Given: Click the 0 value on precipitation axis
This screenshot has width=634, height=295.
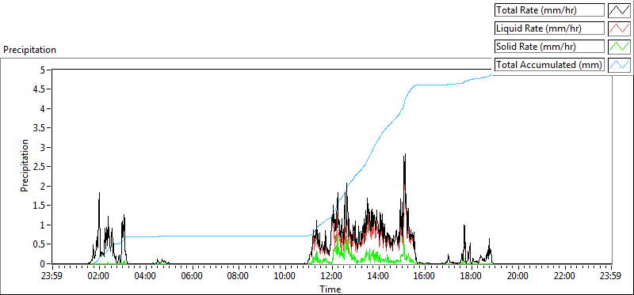Looking at the screenshot, I should pyautogui.click(x=44, y=264).
